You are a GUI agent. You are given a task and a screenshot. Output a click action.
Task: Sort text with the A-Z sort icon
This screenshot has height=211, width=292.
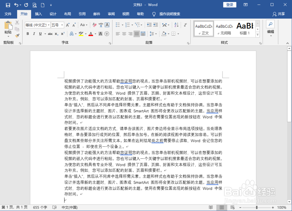[176, 25]
